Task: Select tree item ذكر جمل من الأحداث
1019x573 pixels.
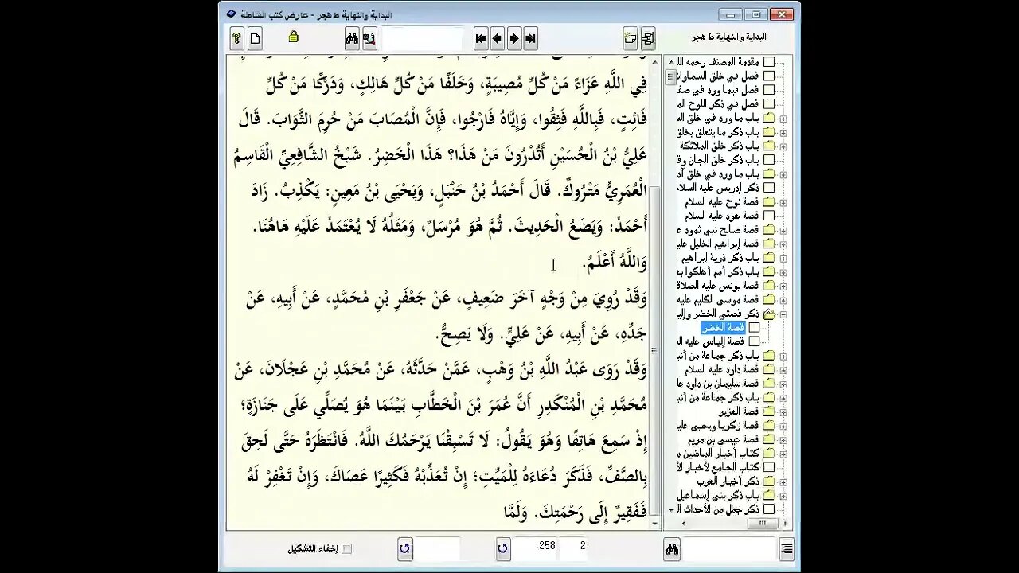Action: point(719,509)
